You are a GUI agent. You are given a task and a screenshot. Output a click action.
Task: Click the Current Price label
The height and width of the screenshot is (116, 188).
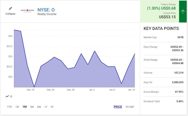170,13
